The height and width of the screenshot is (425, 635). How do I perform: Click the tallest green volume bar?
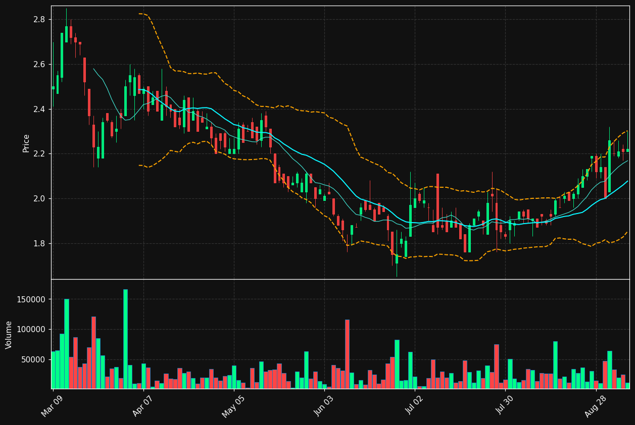pyautogui.click(x=125, y=339)
